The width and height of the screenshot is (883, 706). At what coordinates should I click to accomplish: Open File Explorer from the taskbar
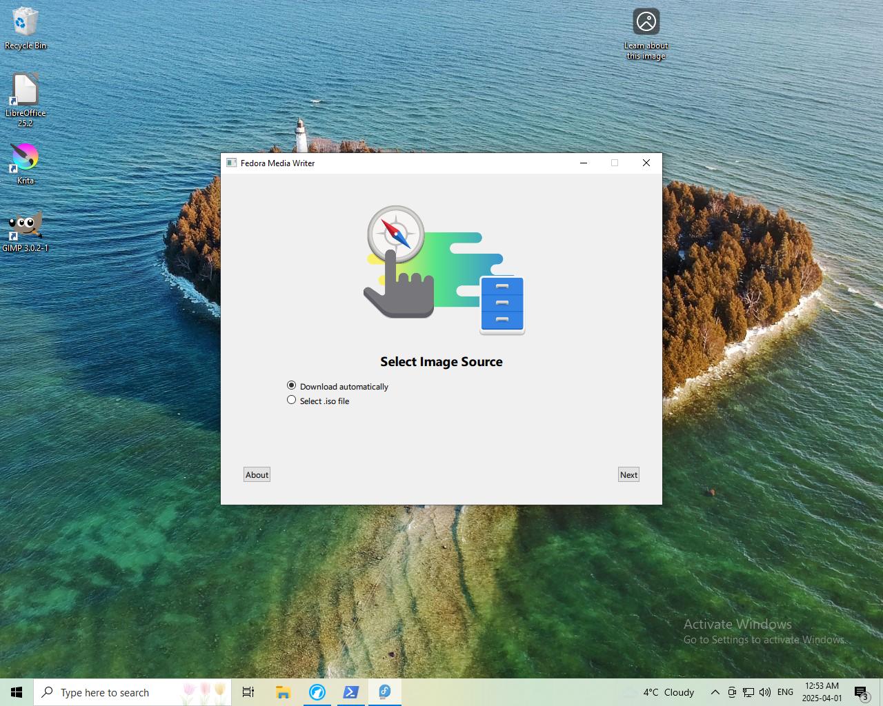click(283, 692)
